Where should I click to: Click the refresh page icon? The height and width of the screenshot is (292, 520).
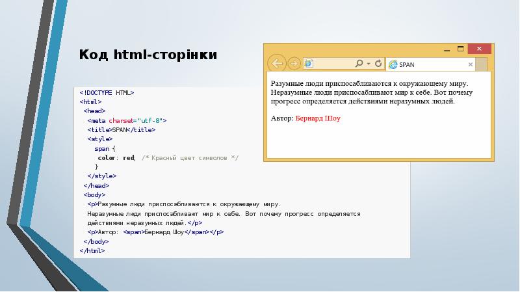pos(378,63)
